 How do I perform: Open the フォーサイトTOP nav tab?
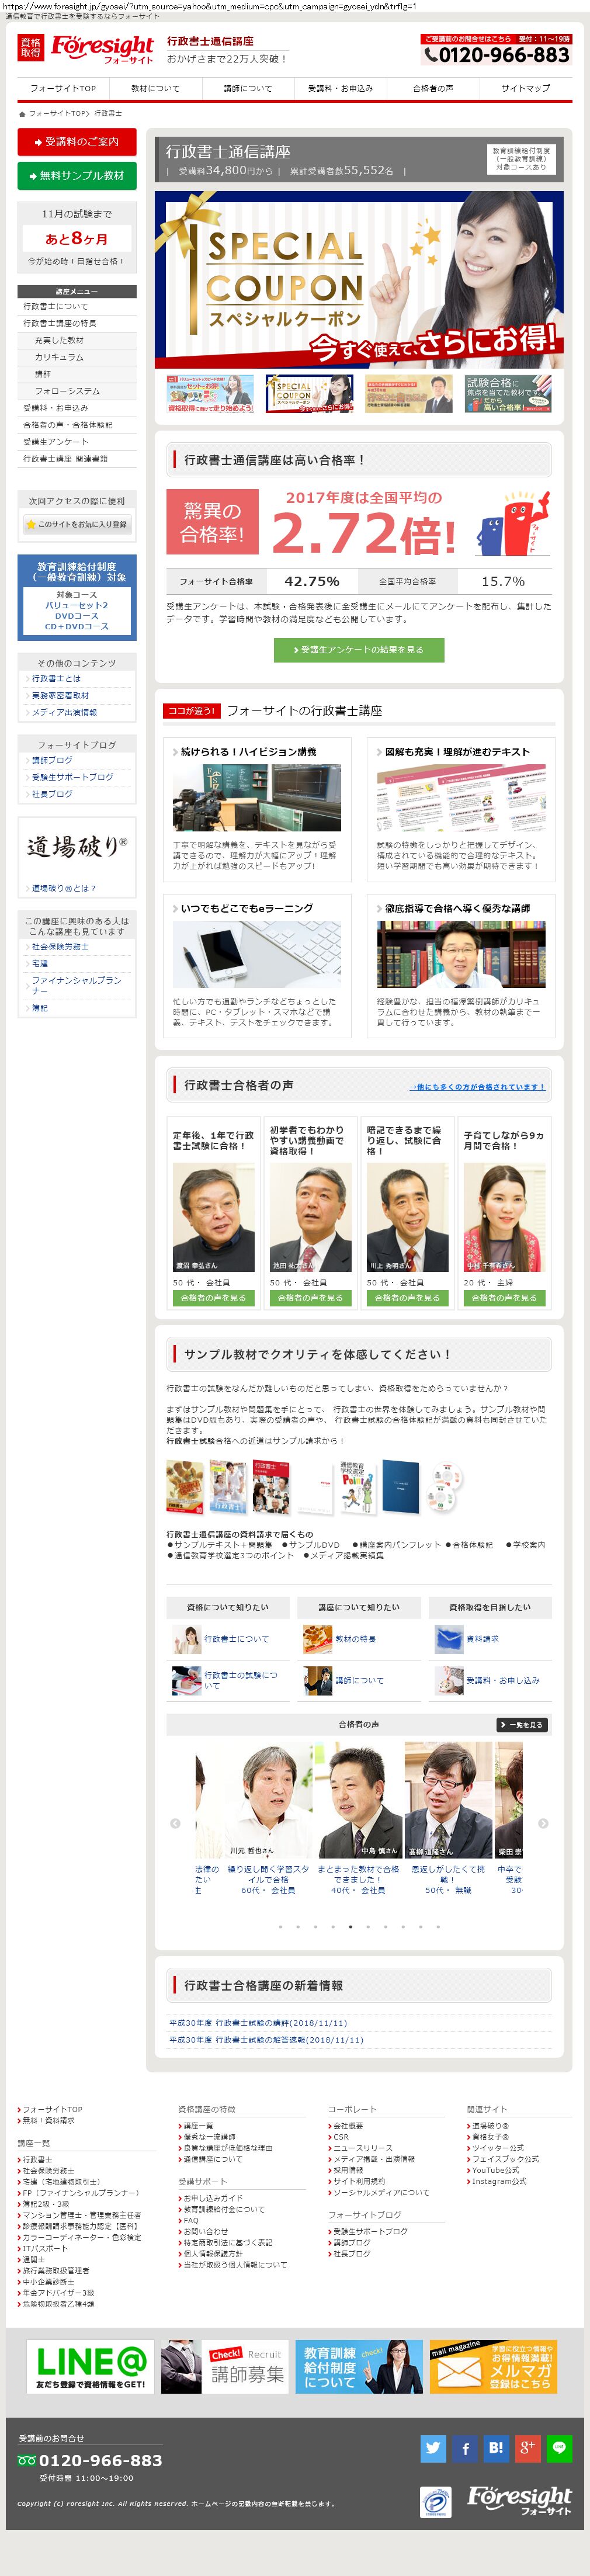pyautogui.click(x=63, y=88)
